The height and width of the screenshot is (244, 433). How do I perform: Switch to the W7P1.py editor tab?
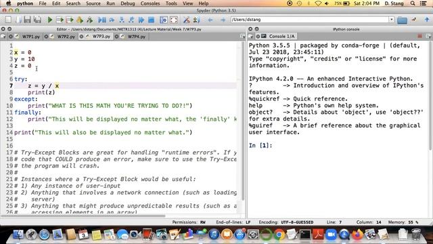pos(31,36)
